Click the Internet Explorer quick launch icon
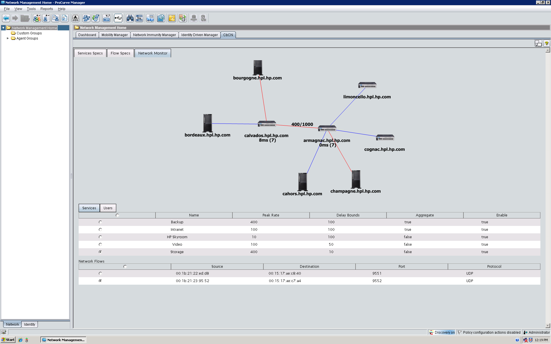Viewport: 551px width, 344px height. point(20,340)
